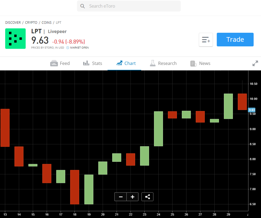The height and width of the screenshot is (218, 261).
Task: Click the date label 20 on axis
Action: [103, 215]
